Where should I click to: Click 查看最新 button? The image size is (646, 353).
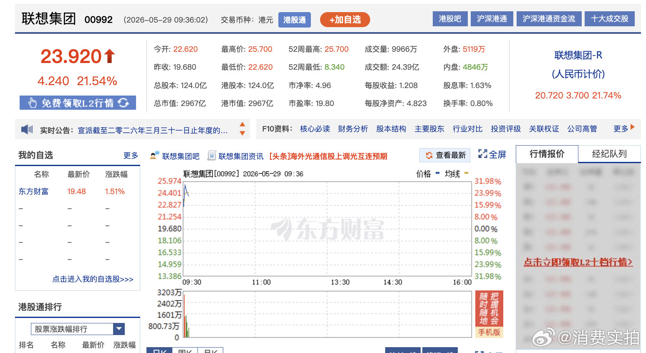point(445,155)
